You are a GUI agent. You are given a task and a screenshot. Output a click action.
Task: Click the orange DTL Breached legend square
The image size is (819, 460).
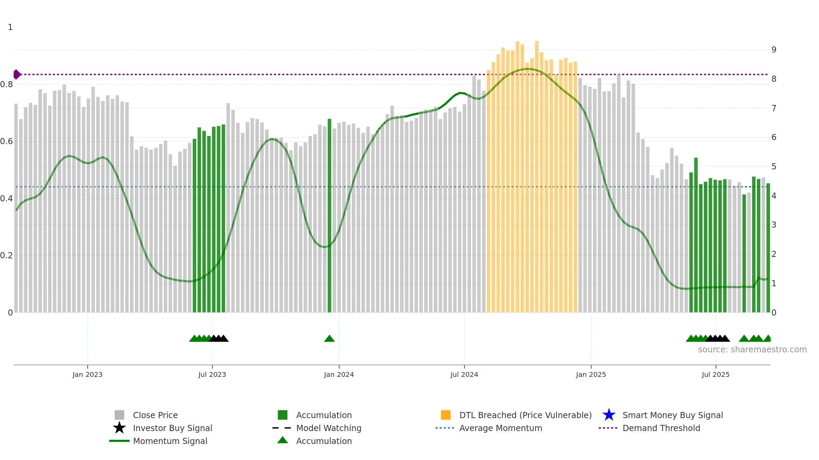pyautogui.click(x=446, y=415)
